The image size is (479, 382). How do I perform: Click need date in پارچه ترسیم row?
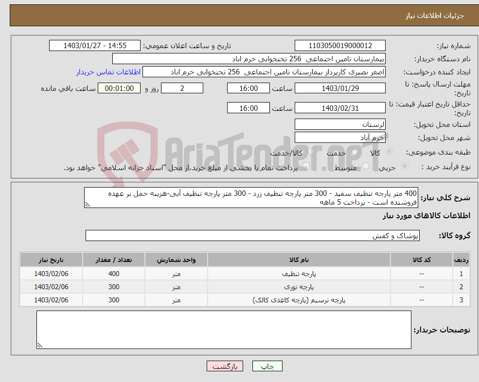(52, 300)
